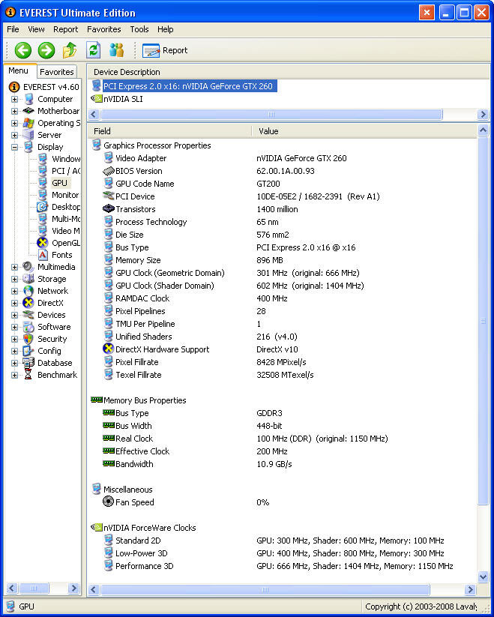Open the Favorites menu
The height and width of the screenshot is (617, 494).
104,29
